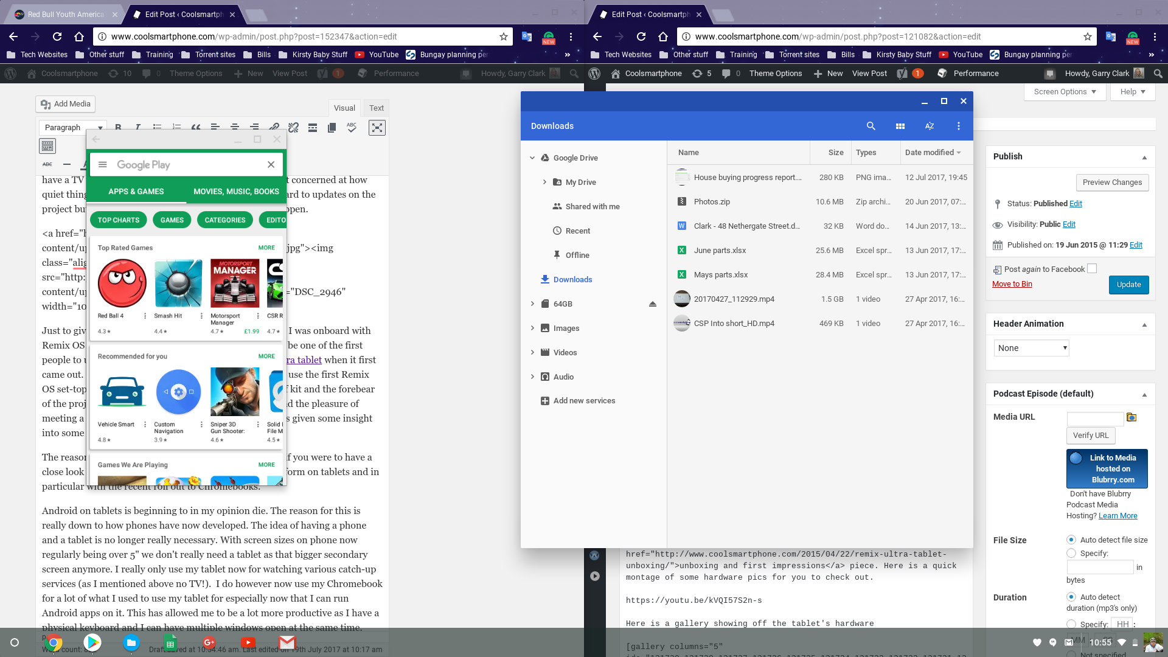Open Screen Options dropdown
Screen dimensions: 1168x657
[x=1065, y=92]
